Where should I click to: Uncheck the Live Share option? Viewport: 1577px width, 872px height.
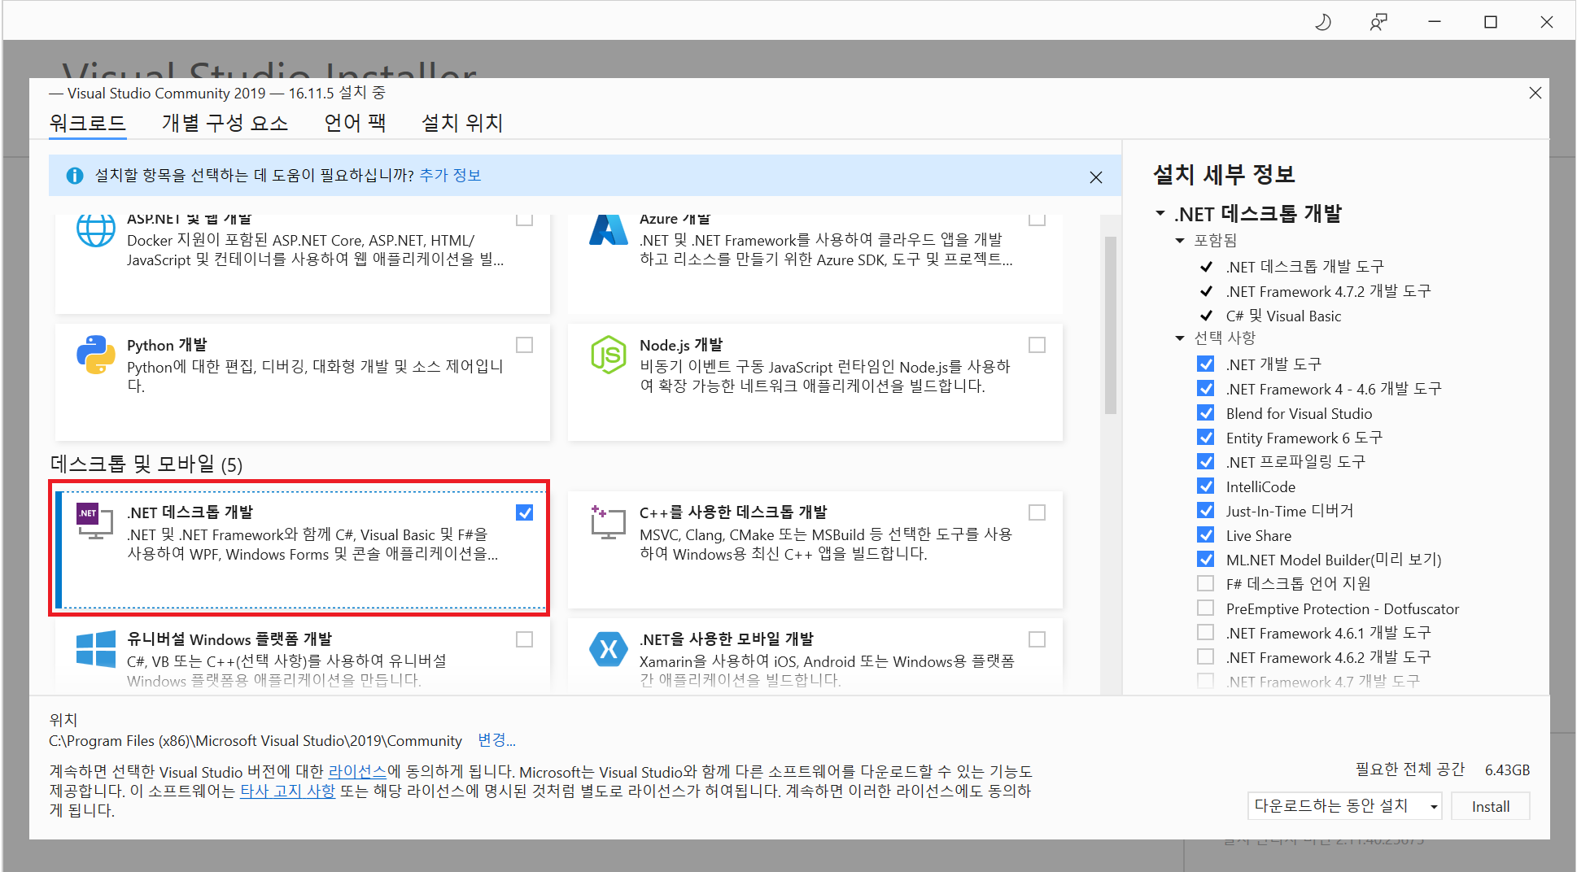click(x=1206, y=534)
